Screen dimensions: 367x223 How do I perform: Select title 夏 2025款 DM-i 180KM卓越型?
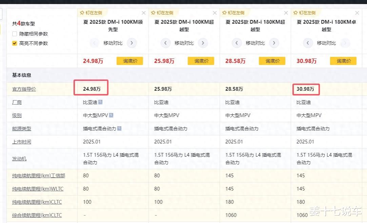pyautogui.click(x=326, y=25)
